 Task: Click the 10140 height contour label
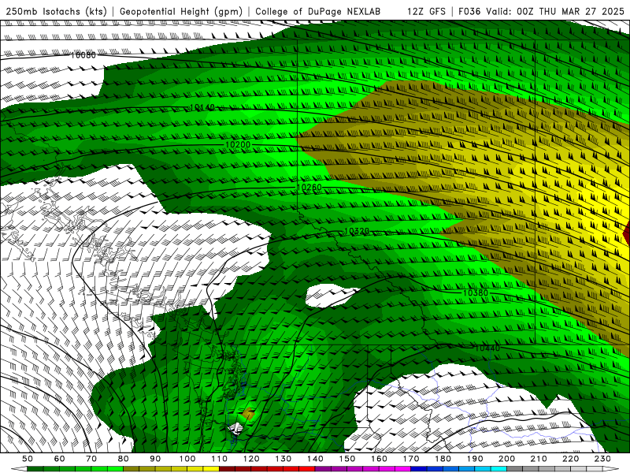coord(202,107)
